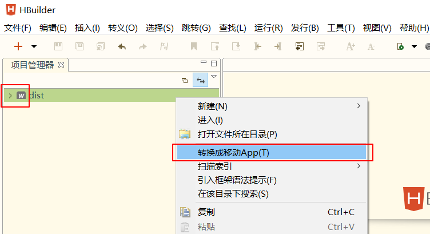Click the red plus New button
The height and width of the screenshot is (234, 430).
coord(18,46)
